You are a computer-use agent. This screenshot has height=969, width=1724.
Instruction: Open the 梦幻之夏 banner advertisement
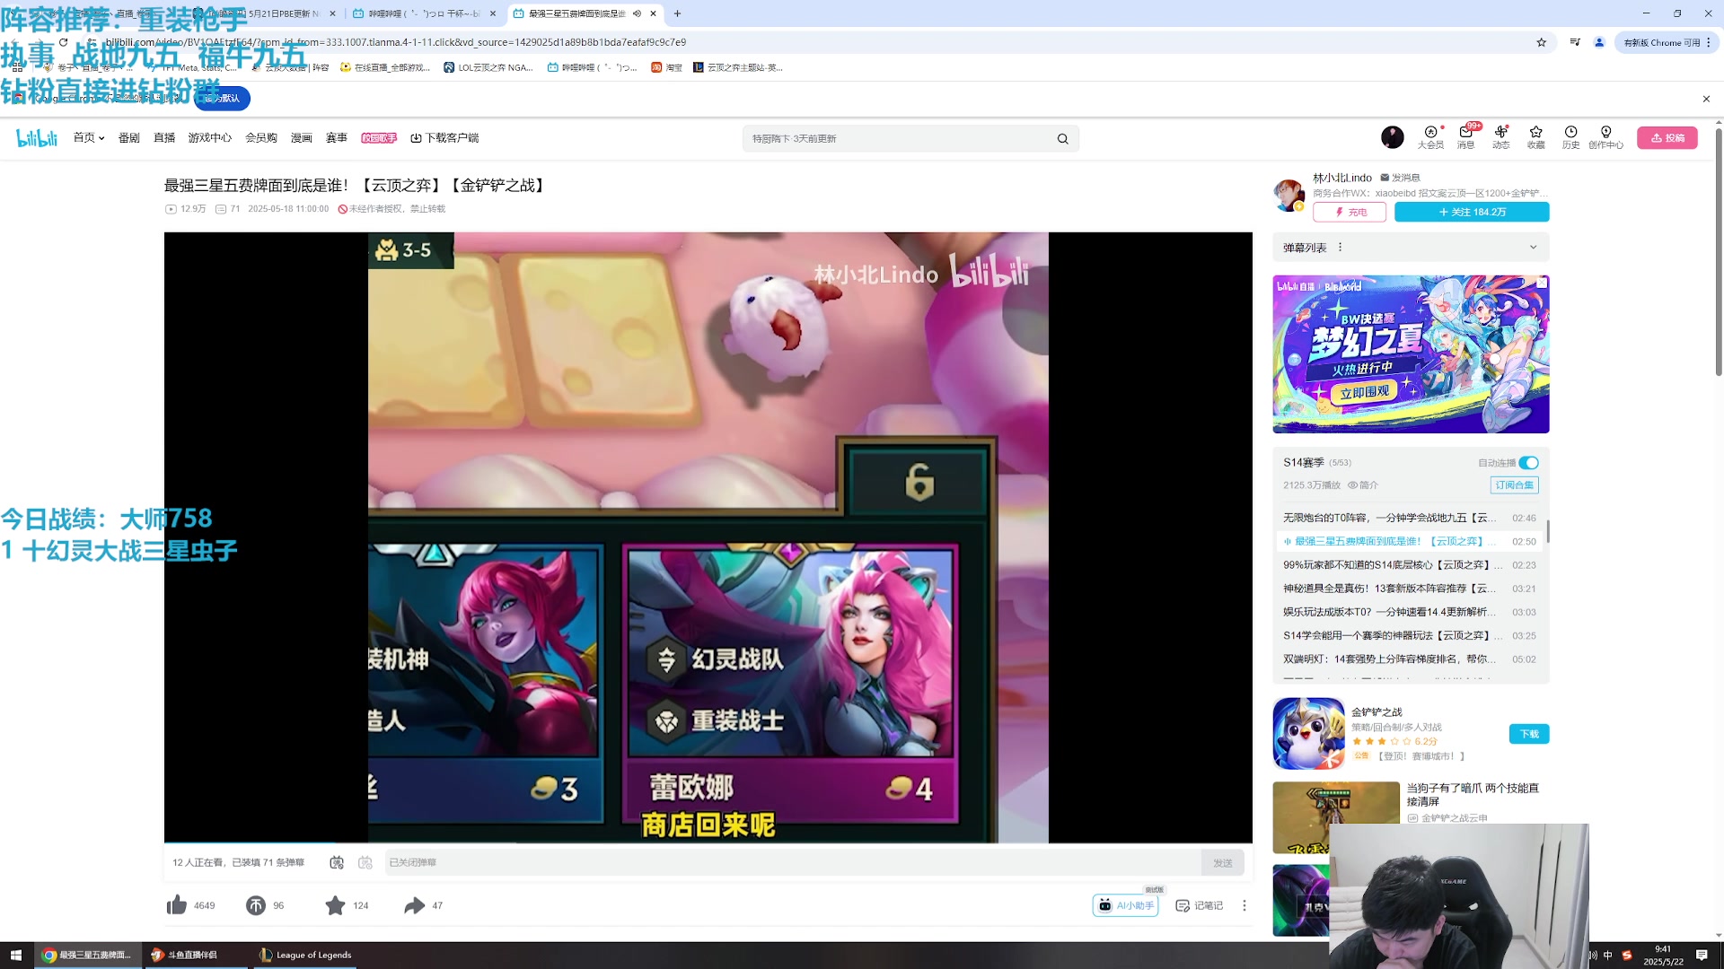[x=1411, y=354]
